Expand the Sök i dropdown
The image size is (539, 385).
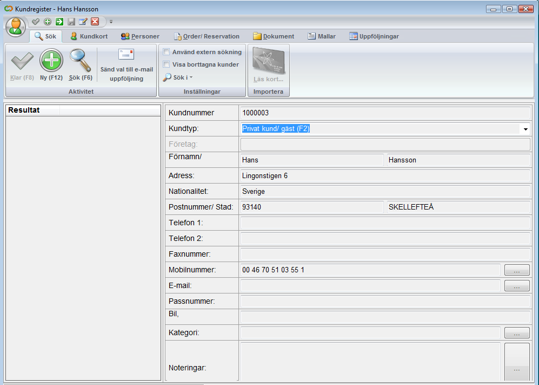pyautogui.click(x=178, y=77)
